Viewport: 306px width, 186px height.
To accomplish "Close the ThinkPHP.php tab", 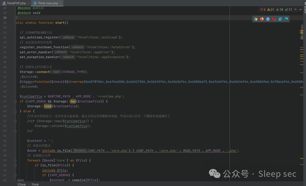I will (x=29, y=3).
